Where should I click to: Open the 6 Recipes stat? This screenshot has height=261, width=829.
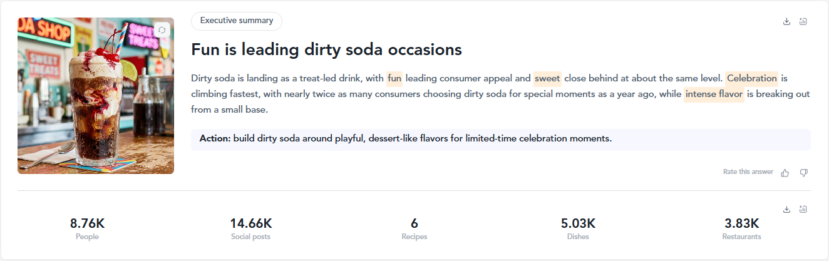(x=414, y=228)
